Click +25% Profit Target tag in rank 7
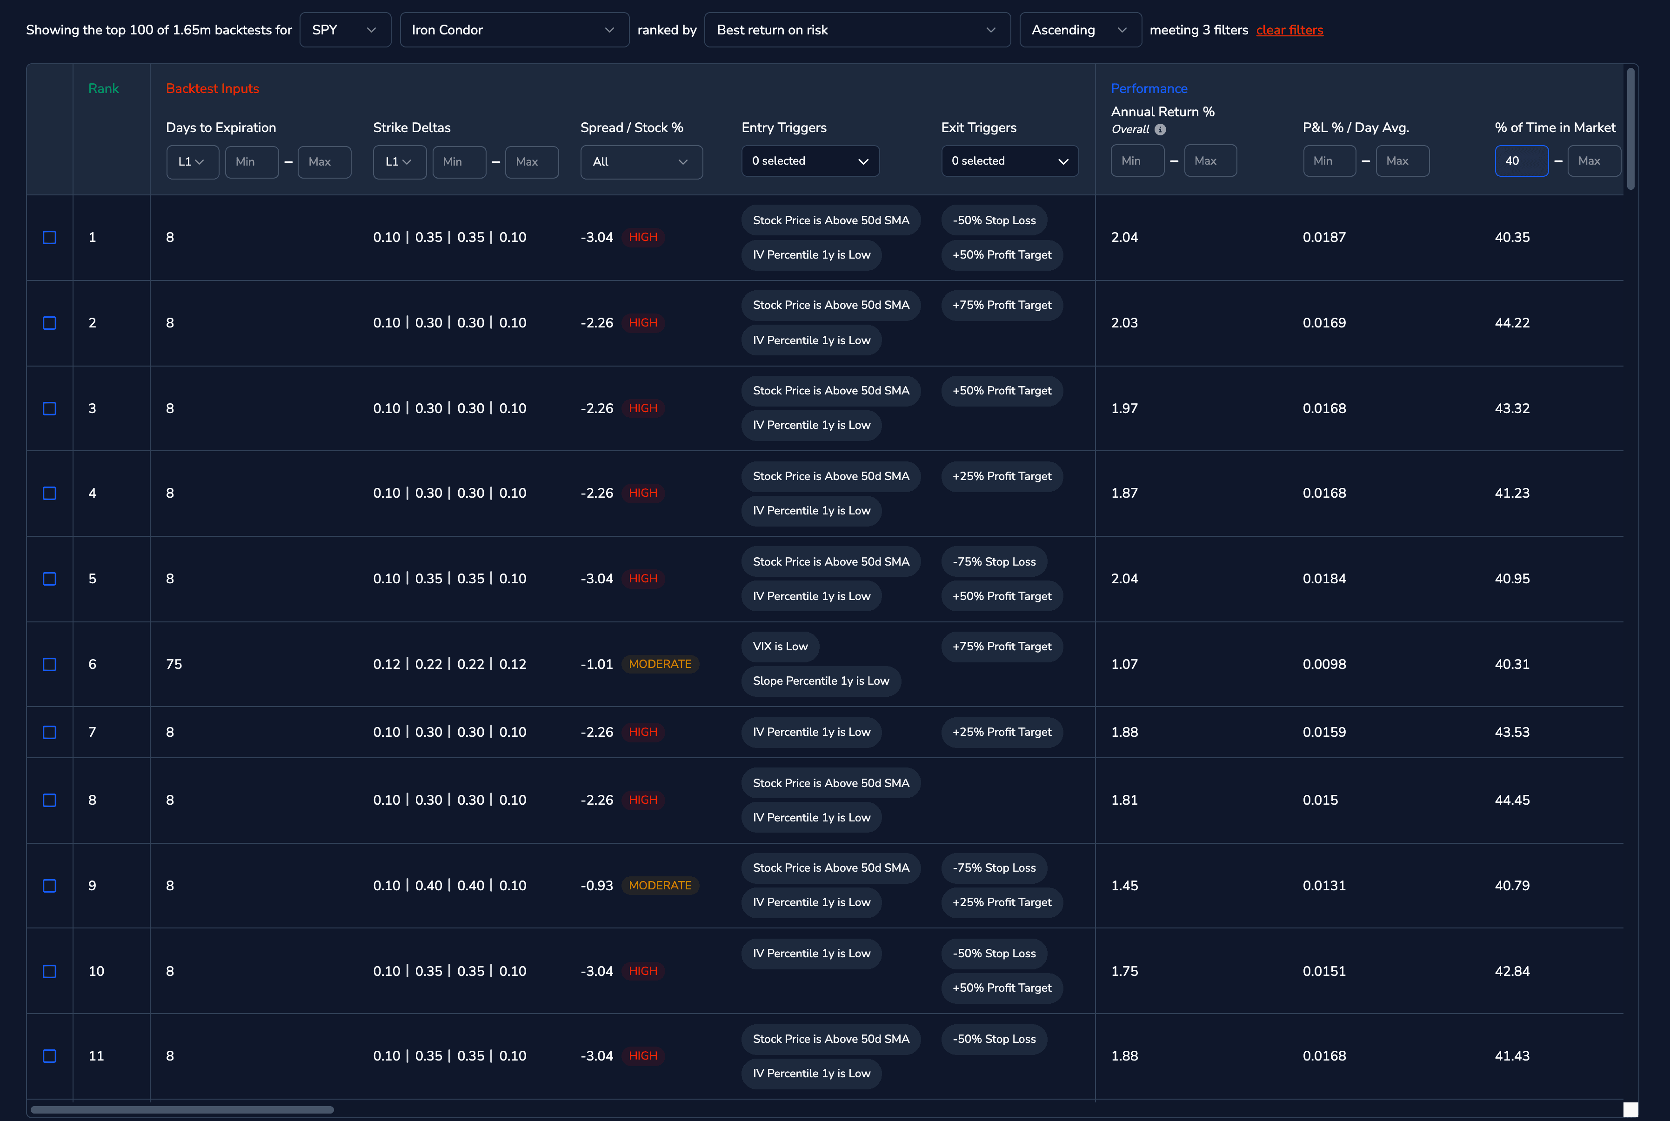Viewport: 1670px width, 1121px height. point(1002,732)
